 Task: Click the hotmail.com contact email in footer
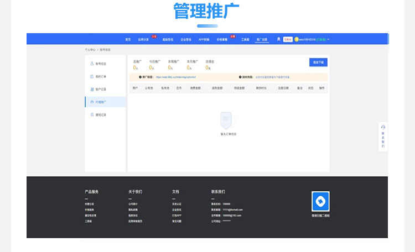pyautogui.click(x=232, y=209)
